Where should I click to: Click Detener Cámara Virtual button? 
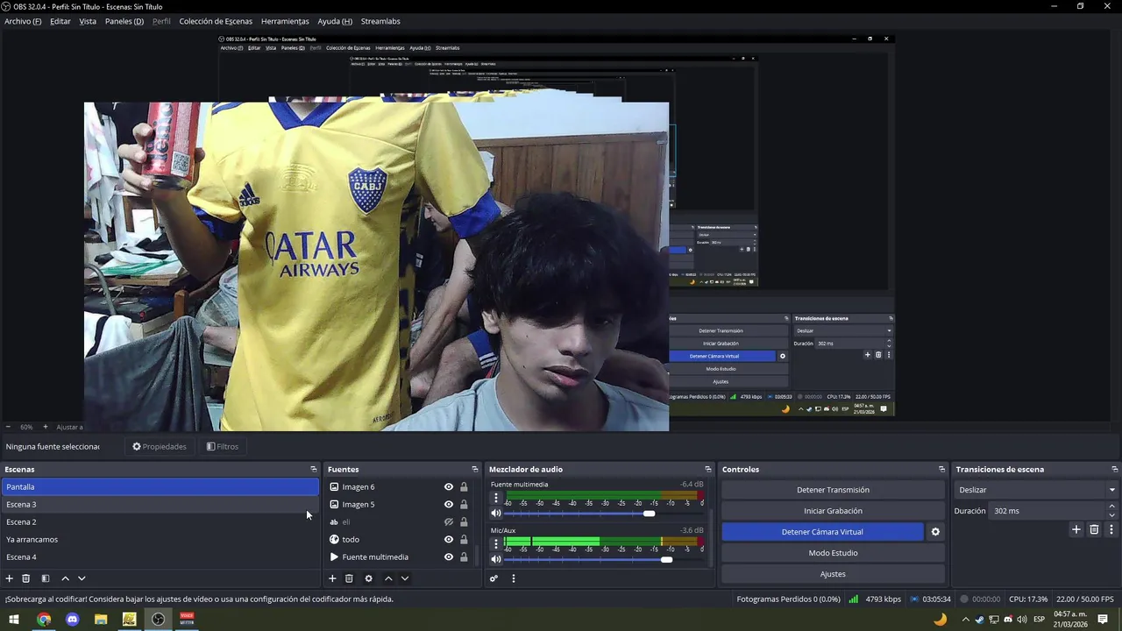point(822,532)
